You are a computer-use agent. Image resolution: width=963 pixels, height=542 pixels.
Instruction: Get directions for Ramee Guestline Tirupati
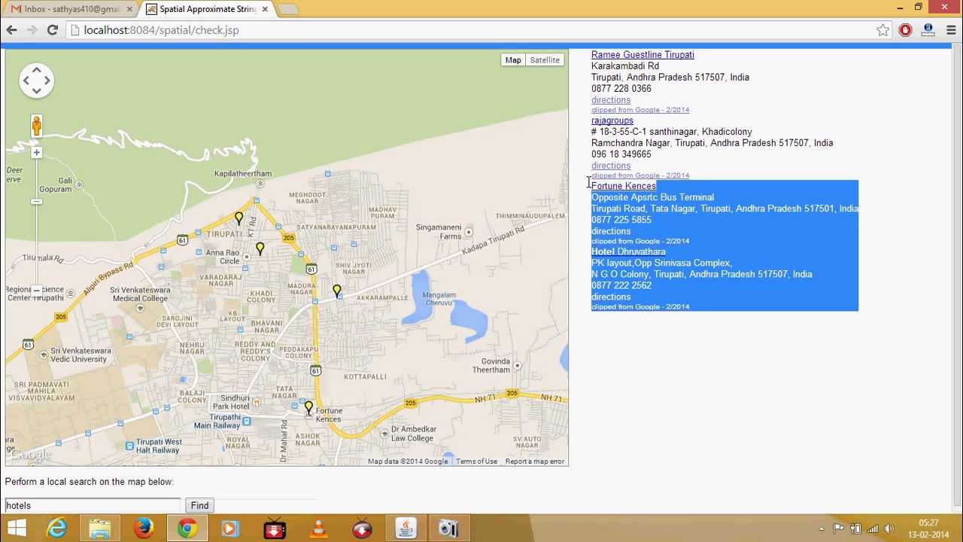pyautogui.click(x=611, y=100)
